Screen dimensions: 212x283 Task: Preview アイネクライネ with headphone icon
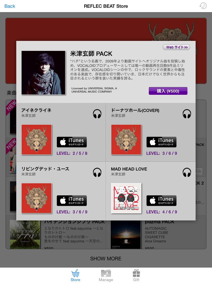tap(97, 114)
